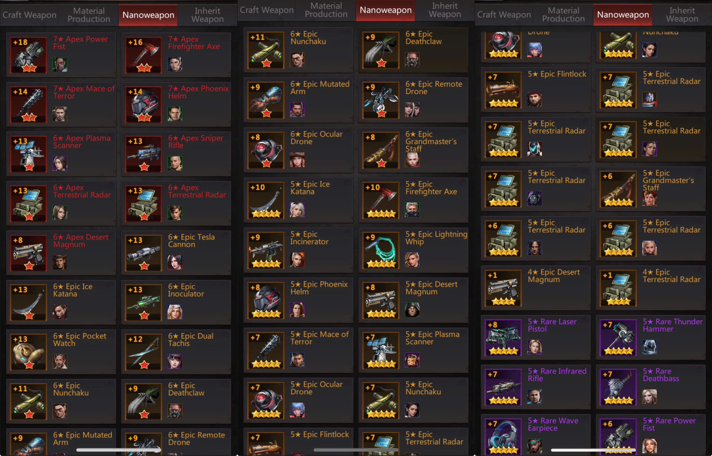
Task: Select the 5★ Epic Incinerator weapon icon
Action: pos(266,250)
